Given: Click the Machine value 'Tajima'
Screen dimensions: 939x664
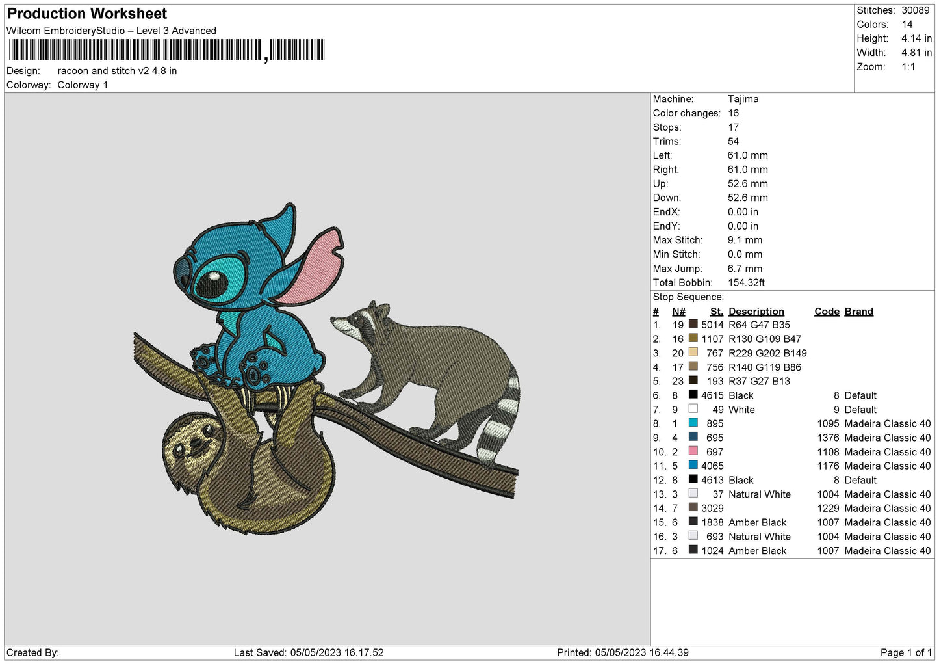Looking at the screenshot, I should point(743,99).
